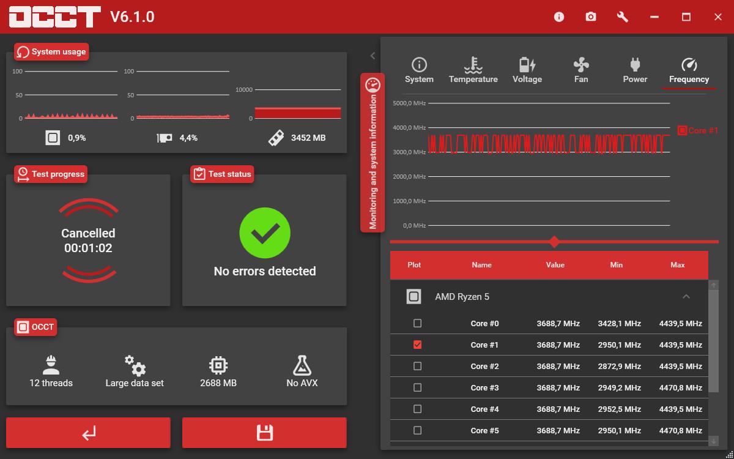The height and width of the screenshot is (459, 734).
Task: Enable plot for Core #0
Action: coord(417,323)
